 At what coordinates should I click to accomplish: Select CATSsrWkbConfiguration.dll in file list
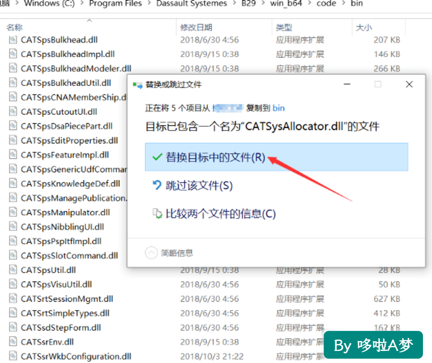click(76, 356)
